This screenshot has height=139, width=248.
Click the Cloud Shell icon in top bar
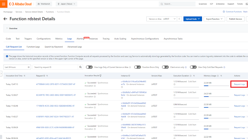click(247, 4)
